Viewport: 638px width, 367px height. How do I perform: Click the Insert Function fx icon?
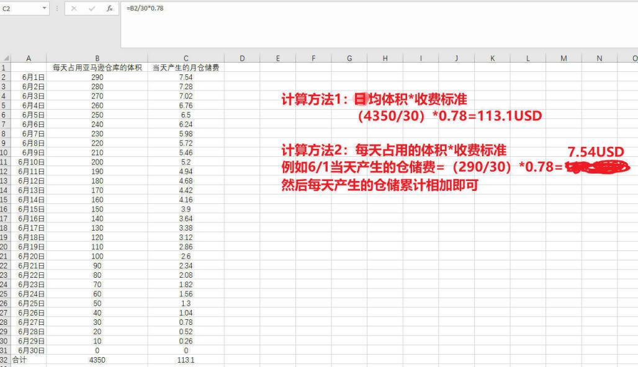[110, 9]
